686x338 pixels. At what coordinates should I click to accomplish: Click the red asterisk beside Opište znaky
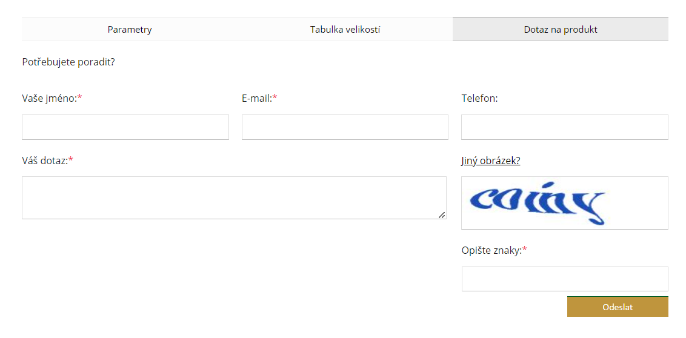(525, 250)
